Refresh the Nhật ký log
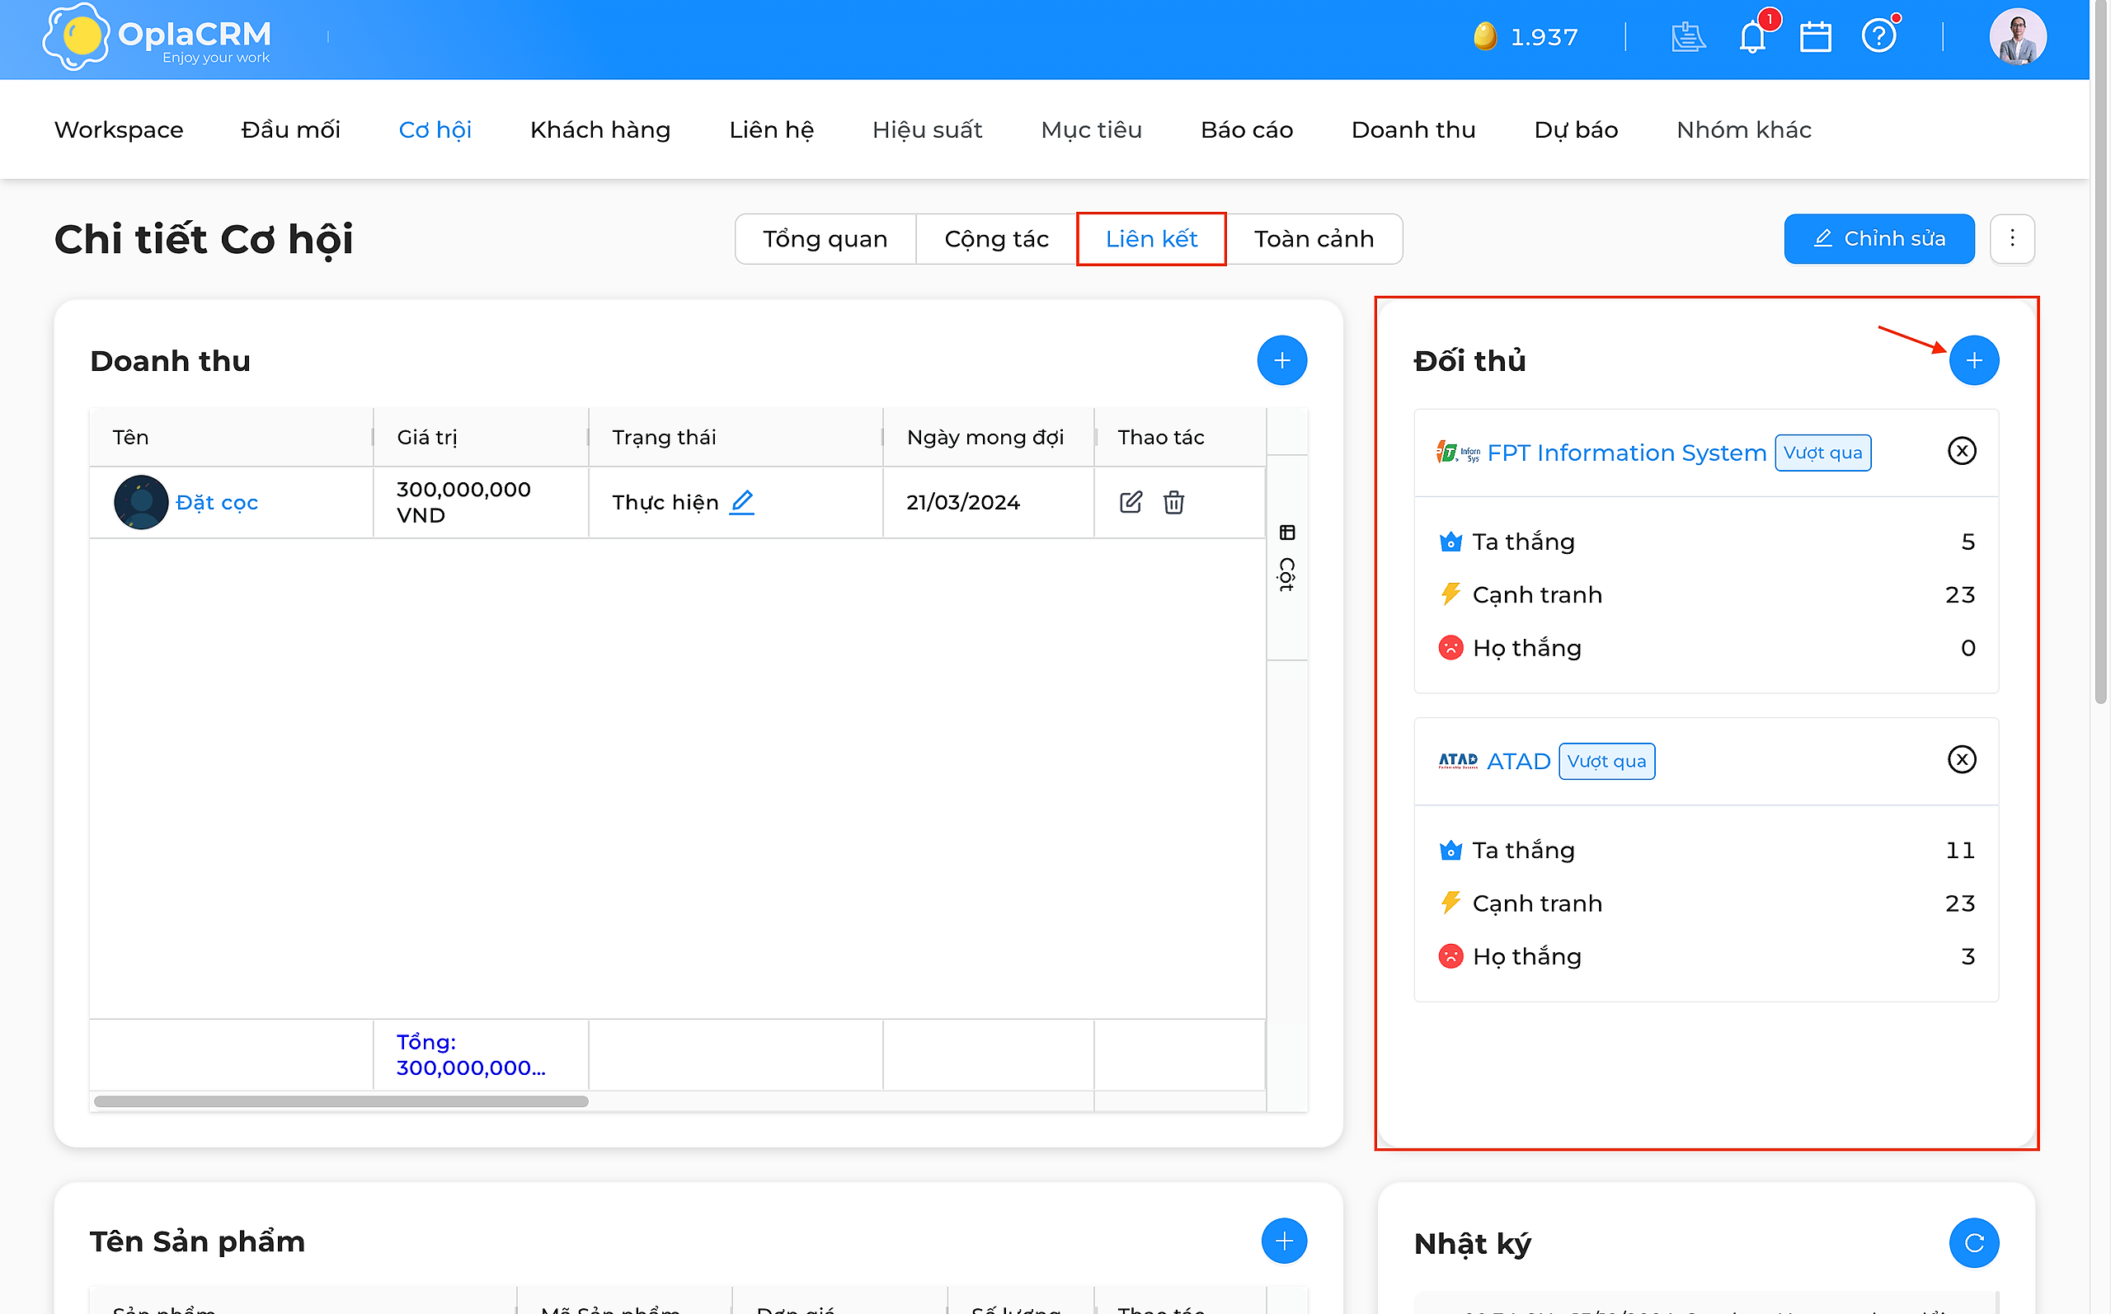 coord(1973,1243)
